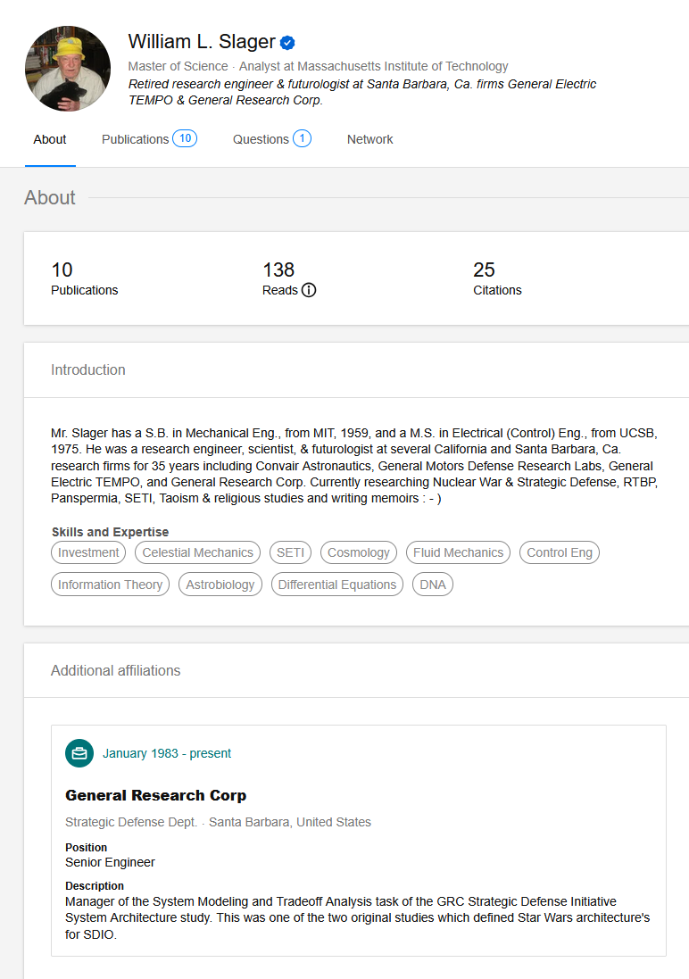Click the name William L. Slager
Screen dimensions: 689x979
[x=202, y=42]
